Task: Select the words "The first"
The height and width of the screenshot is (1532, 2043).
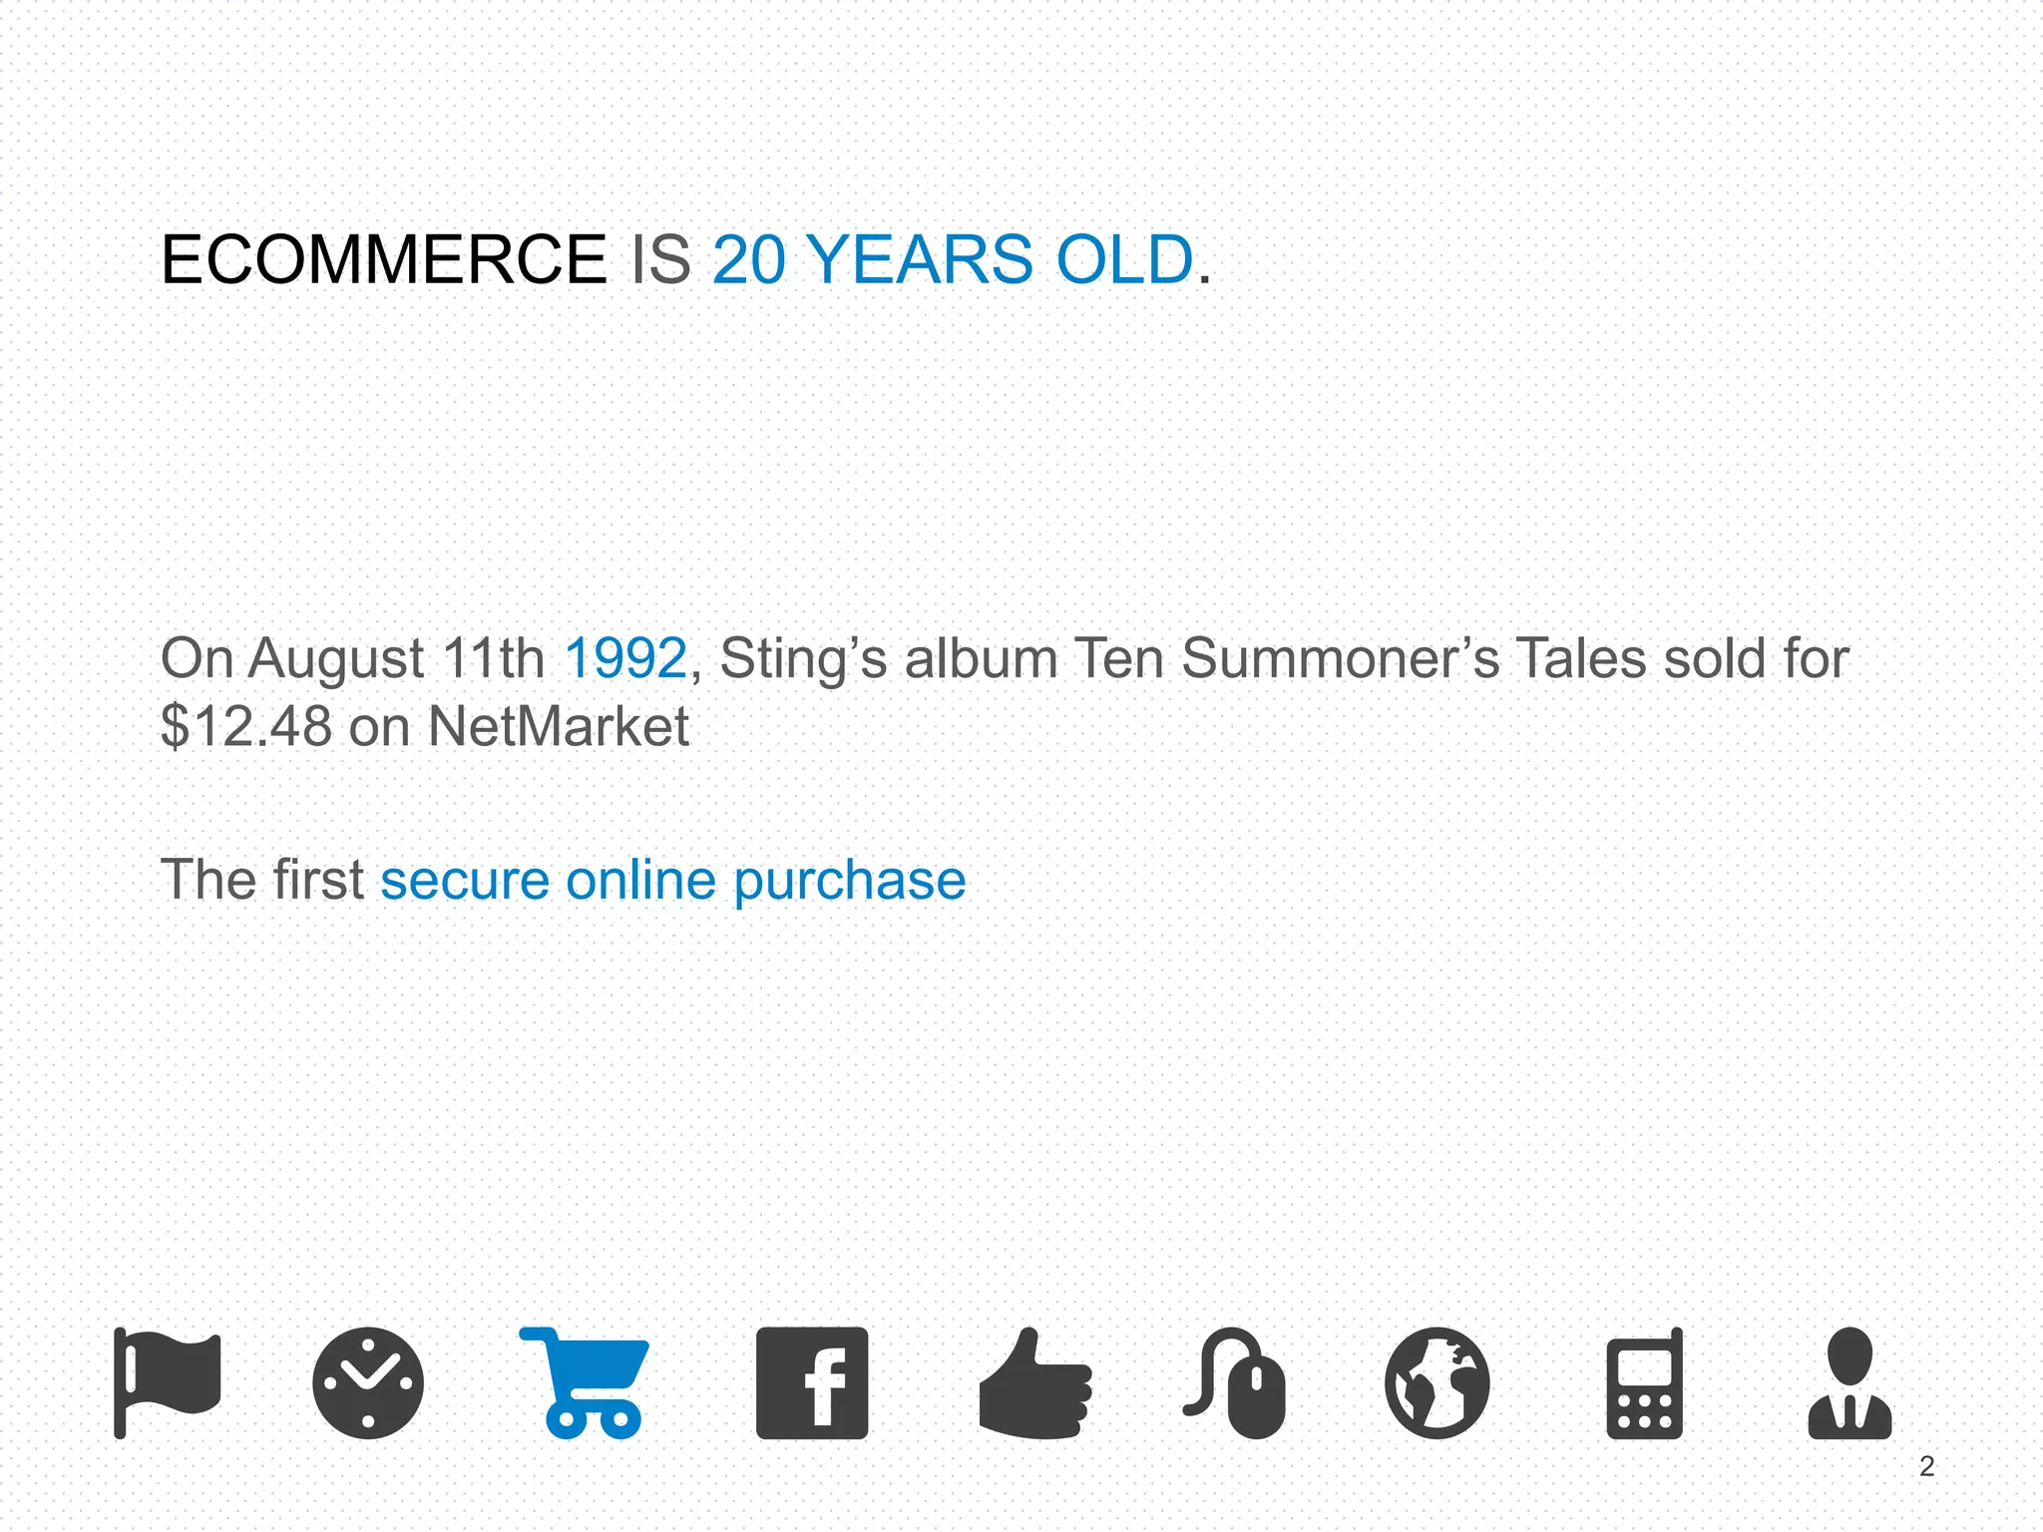Action: (262, 881)
